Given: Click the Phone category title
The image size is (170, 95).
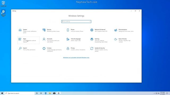Looking at the screenshot, I should pyautogui.click(x=73, y=30).
